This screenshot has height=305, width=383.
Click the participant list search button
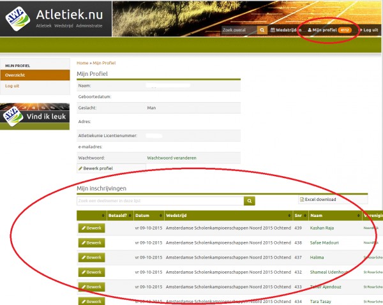(x=250, y=200)
